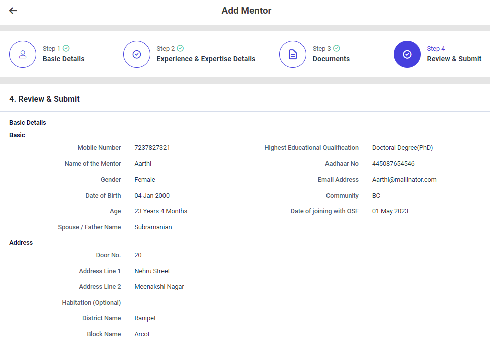The image size is (490, 341).
Task: Go to Experience & Expertise Details step
Action: [206, 59]
